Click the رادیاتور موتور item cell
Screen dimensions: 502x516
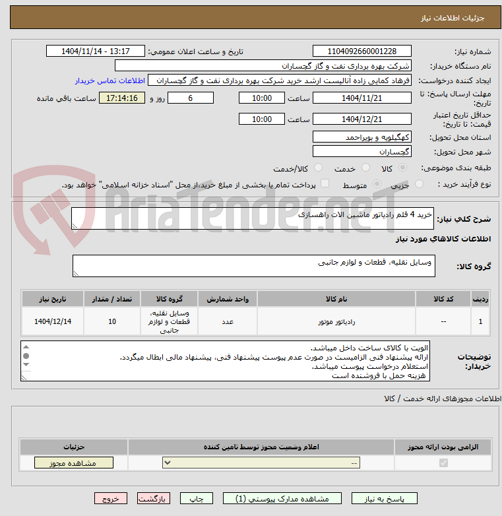[336, 321]
